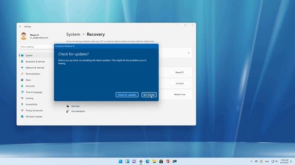This screenshot has width=295, height=165.
Task: Click the Network wifi icon in sidebar
Action: [x=22, y=67]
